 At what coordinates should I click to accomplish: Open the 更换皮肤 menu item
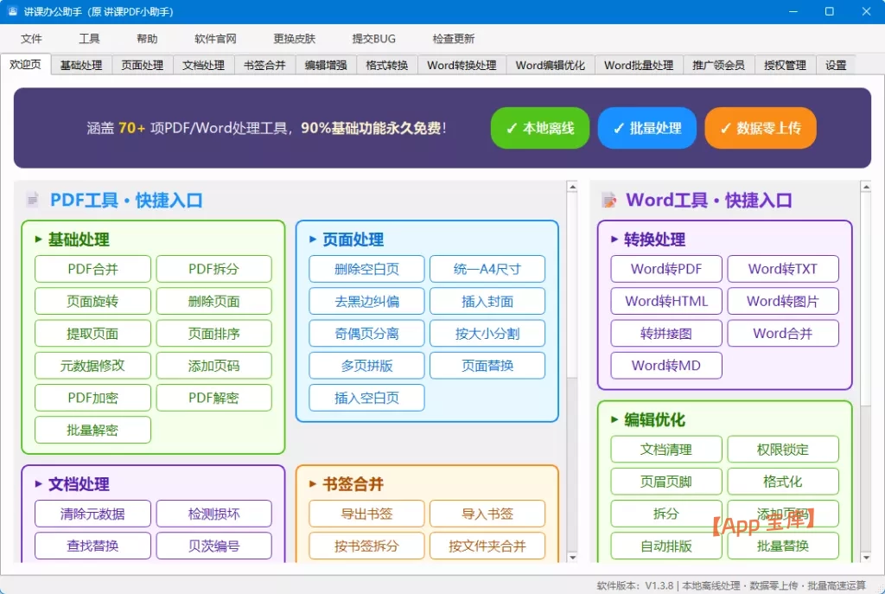(294, 38)
